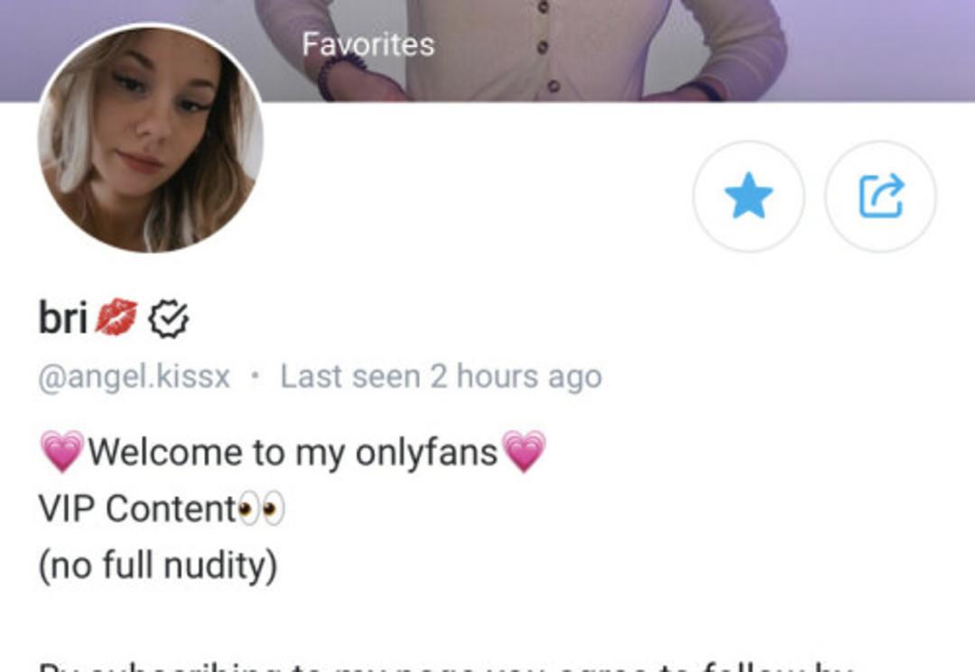Click the beaded bracelet in the cover photo

[339, 76]
